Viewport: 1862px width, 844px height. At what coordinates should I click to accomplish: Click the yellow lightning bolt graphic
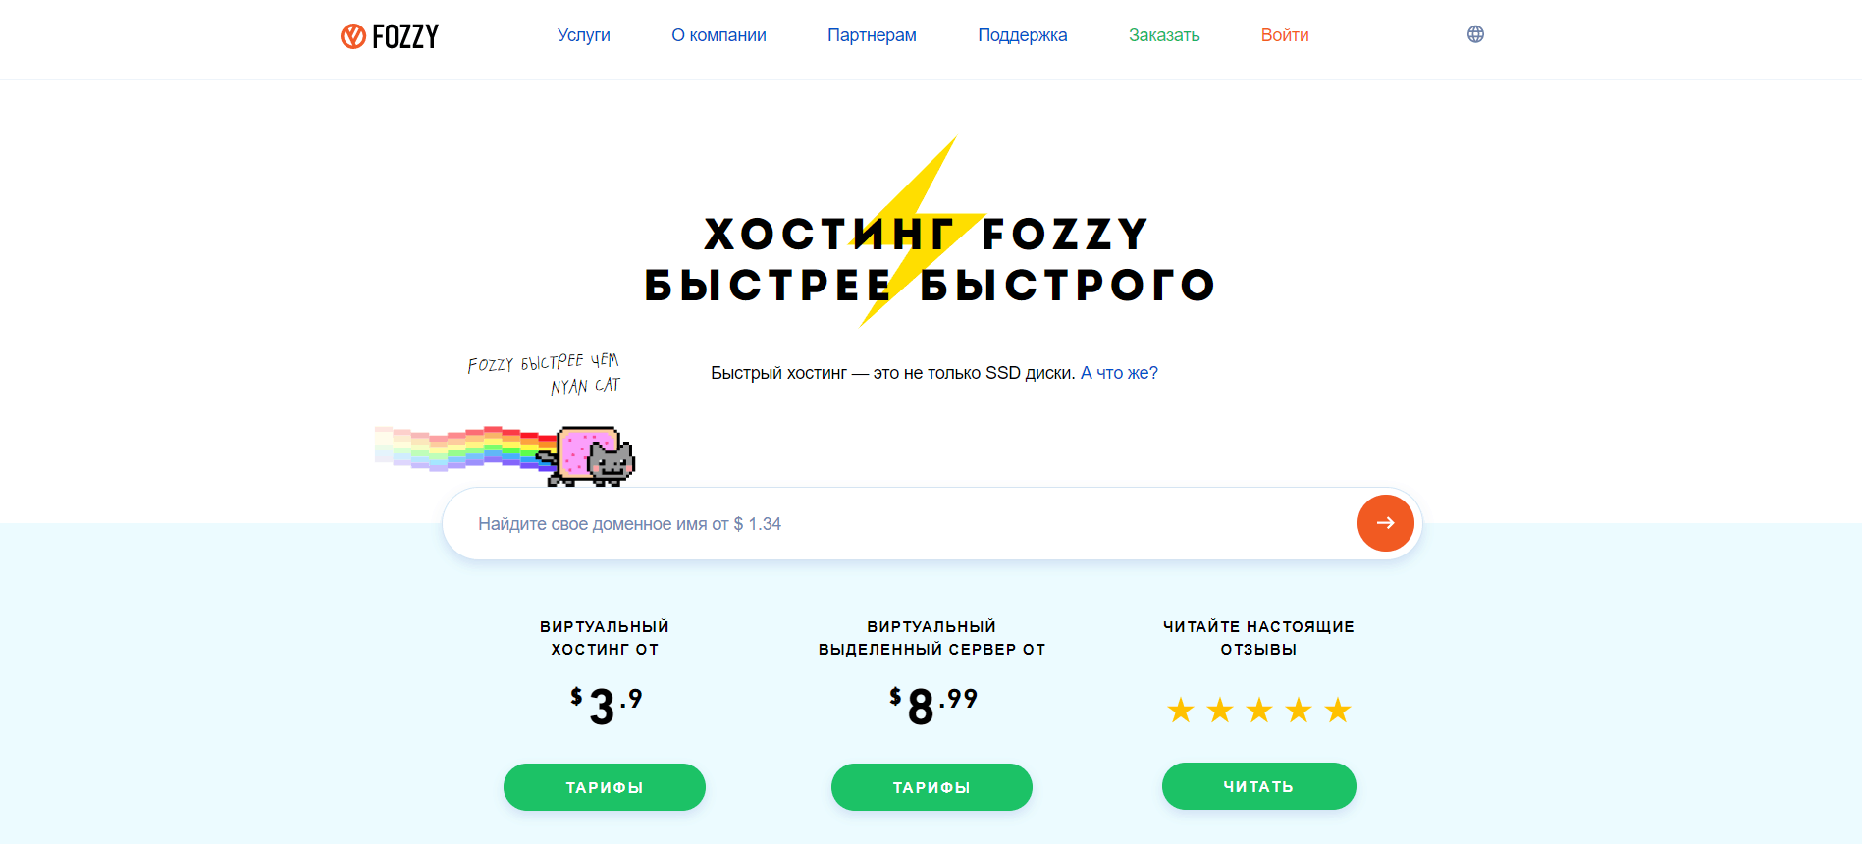point(922,232)
